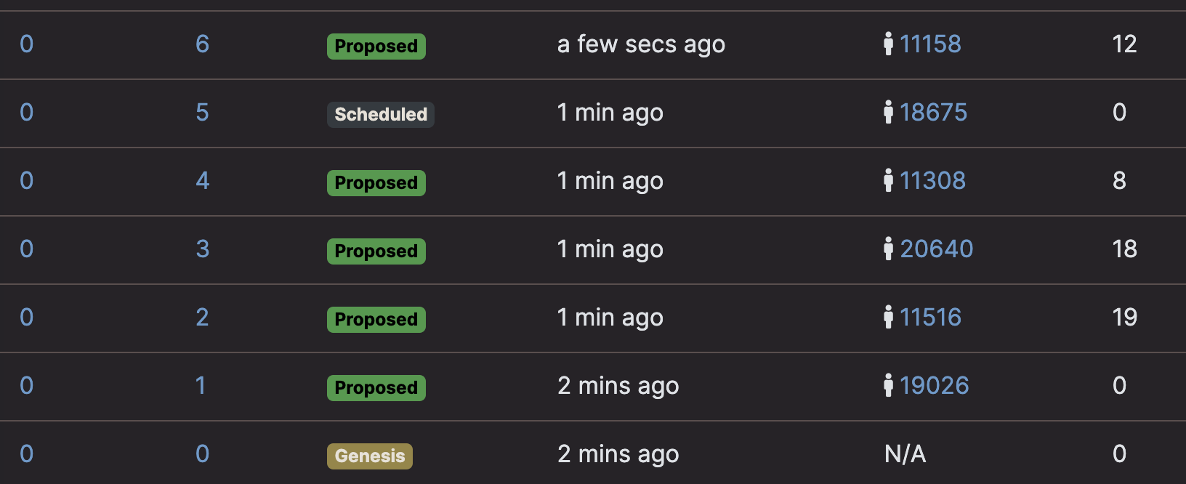This screenshot has width=1186, height=484.
Task: Click the person icon beside 11516
Action: click(x=888, y=317)
